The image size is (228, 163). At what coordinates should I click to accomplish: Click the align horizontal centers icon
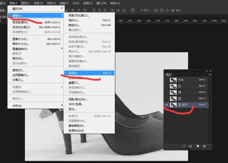pos(79,10)
